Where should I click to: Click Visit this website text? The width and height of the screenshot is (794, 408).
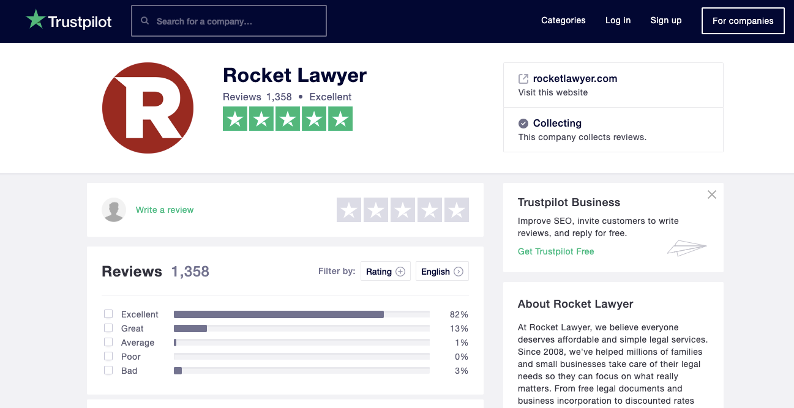click(553, 92)
